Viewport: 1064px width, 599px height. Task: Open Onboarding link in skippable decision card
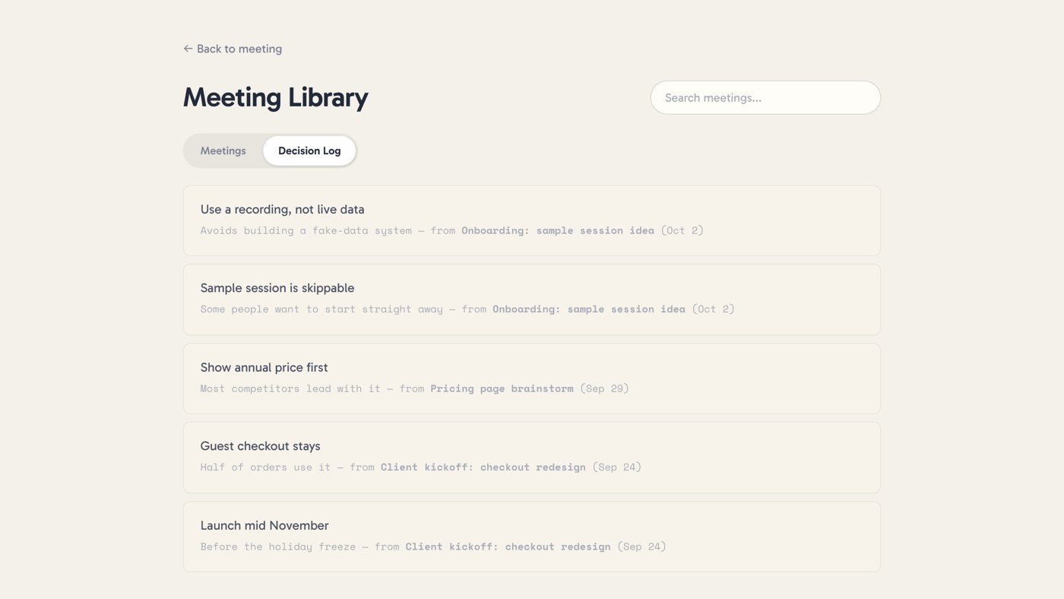pos(589,309)
